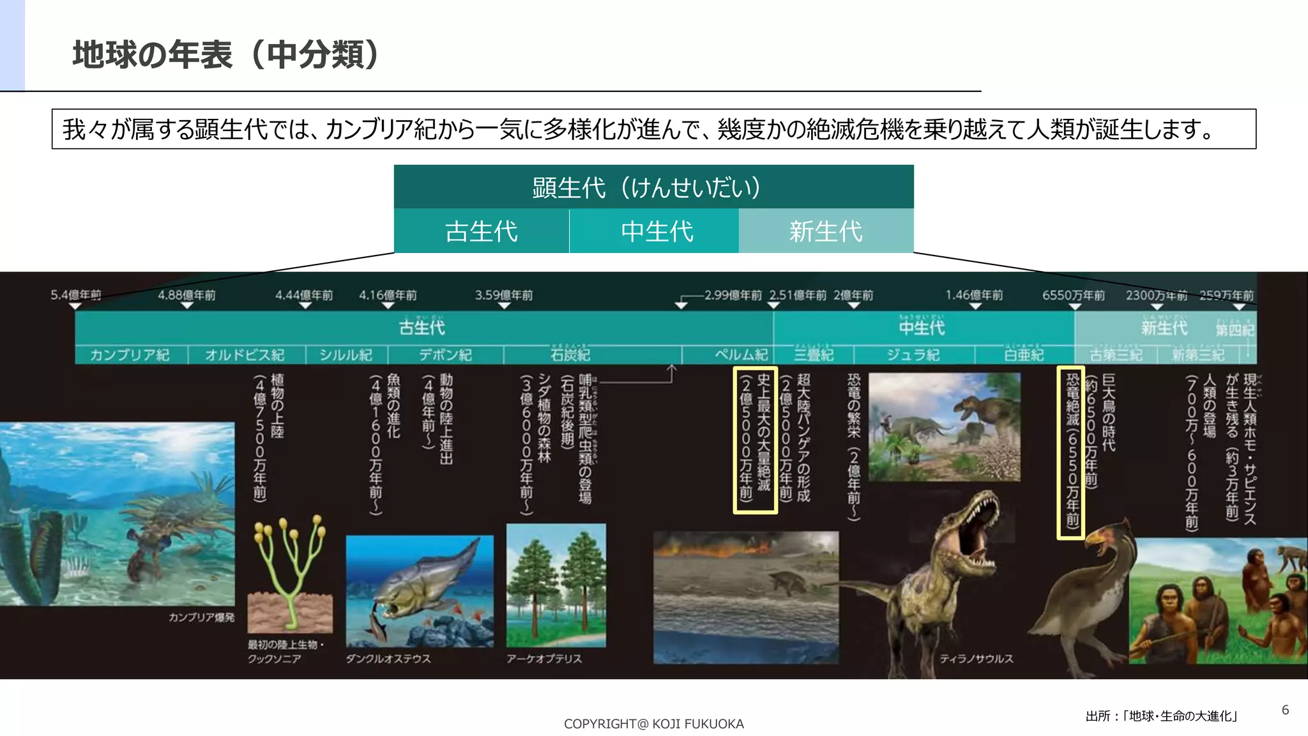
Task: Click the slide title 地球の年表（中分類）
Action: pyautogui.click(x=226, y=54)
